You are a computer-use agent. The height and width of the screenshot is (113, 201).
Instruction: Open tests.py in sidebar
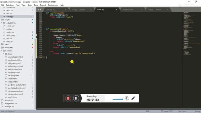pos(9,10)
